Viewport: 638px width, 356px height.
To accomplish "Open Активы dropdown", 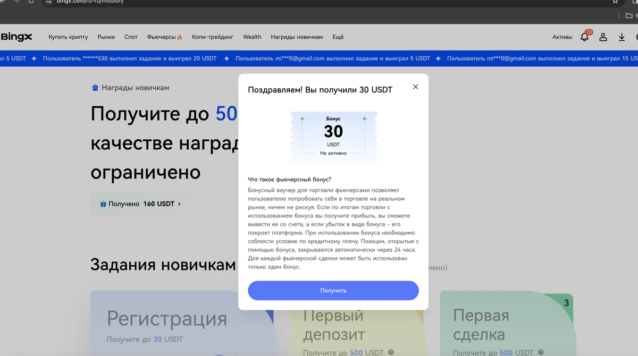I will point(562,37).
